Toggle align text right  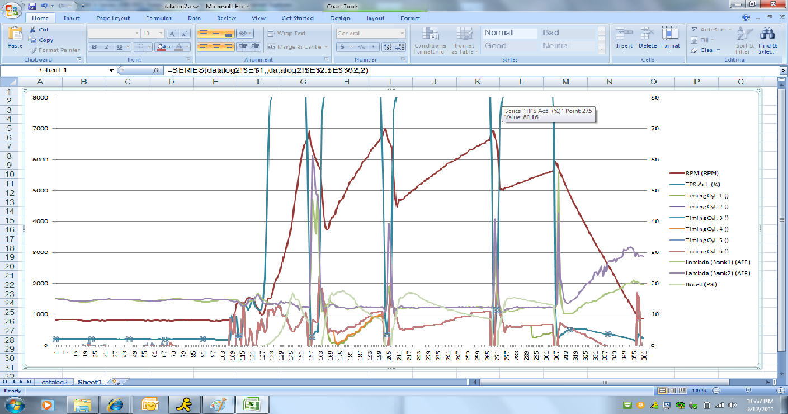click(x=228, y=47)
